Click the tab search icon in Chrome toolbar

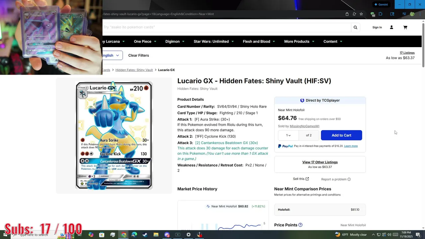pos(392,14)
